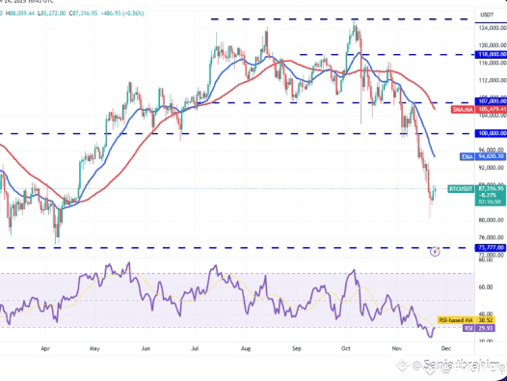Click the Jul label on time axis
Screen dimensions: 507x381
click(x=195, y=348)
